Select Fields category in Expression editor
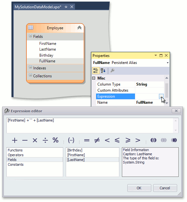187x202 pixels. pyautogui.click(x=35, y=160)
